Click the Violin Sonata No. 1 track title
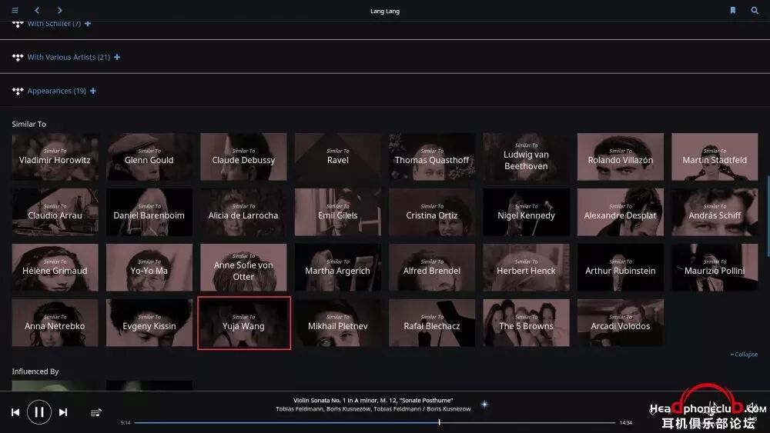Viewport: 770px width, 433px height. pos(373,400)
